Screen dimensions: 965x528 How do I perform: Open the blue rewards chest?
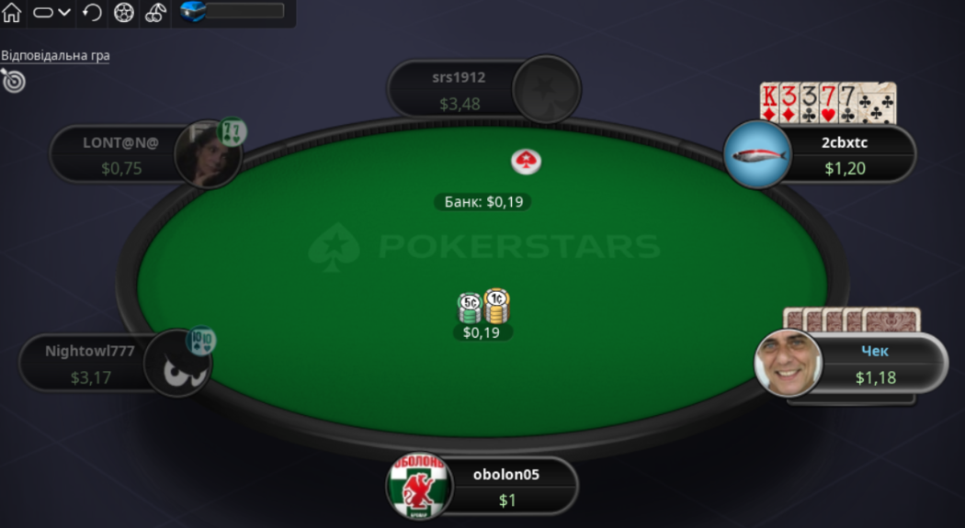point(193,12)
